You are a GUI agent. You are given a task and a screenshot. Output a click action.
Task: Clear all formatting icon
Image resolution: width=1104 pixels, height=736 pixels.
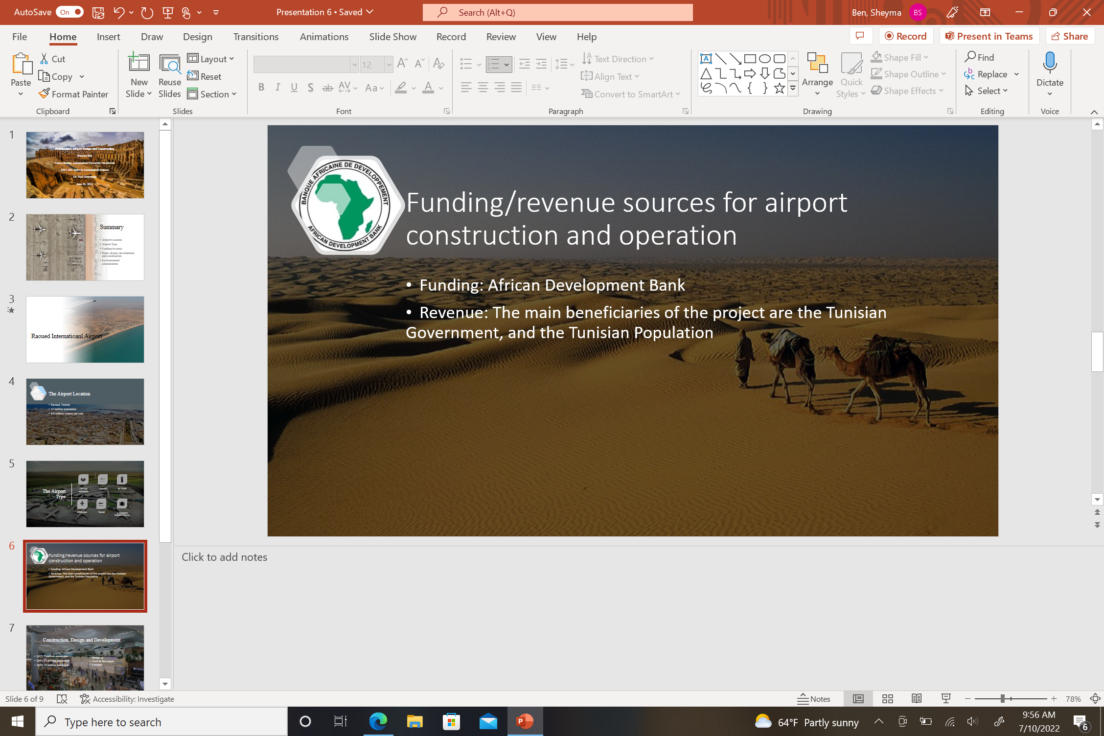[439, 64]
